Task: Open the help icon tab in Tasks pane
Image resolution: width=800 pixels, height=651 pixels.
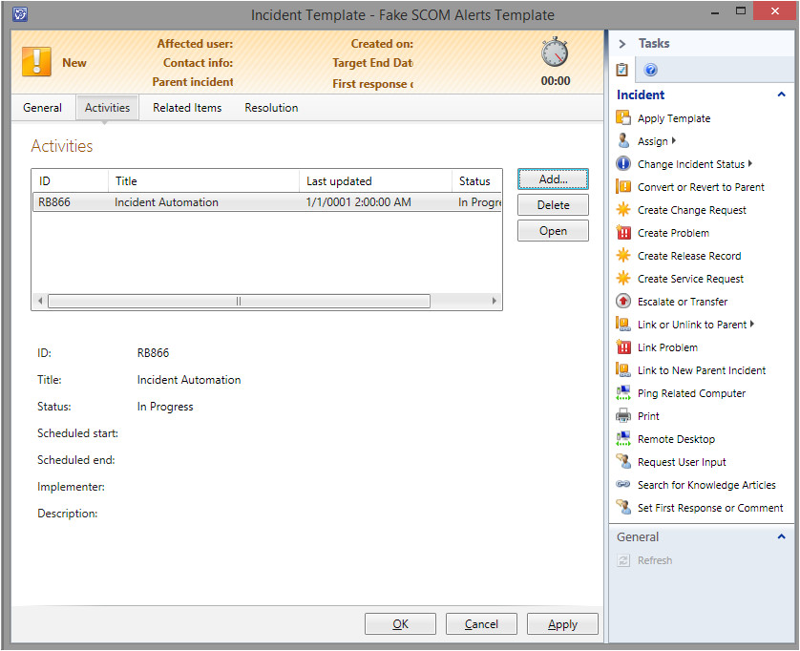Action: coord(651,70)
